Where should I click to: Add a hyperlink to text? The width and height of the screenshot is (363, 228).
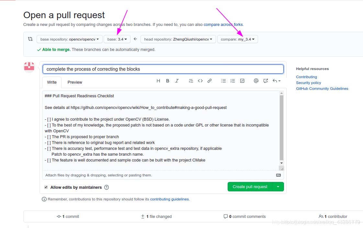coord(210,81)
